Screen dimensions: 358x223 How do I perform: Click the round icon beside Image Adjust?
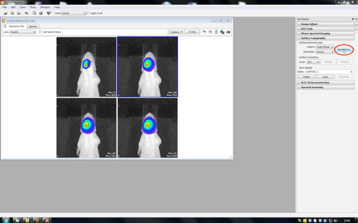click(356, 24)
